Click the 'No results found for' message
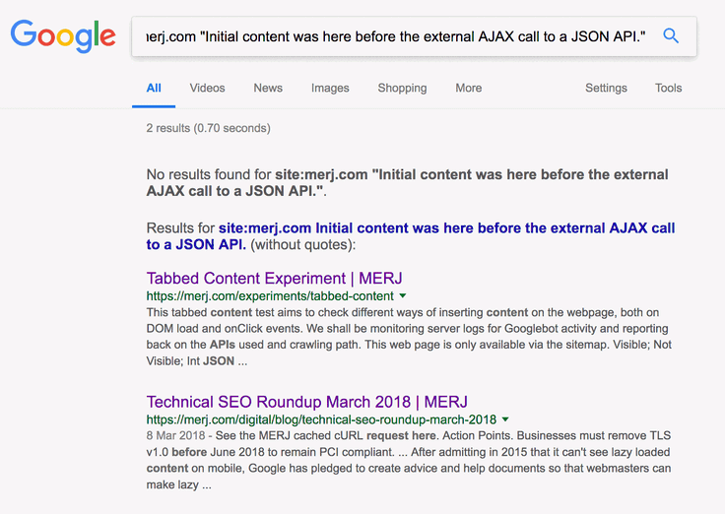 coord(408,182)
